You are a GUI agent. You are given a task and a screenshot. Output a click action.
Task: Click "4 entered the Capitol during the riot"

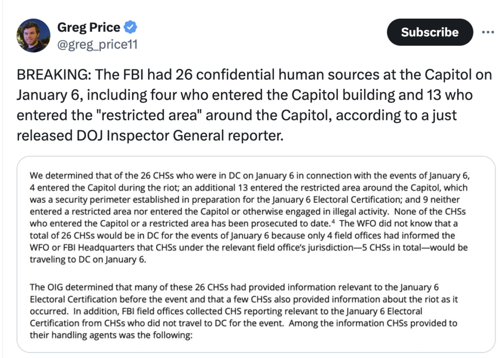pyautogui.click(x=94, y=188)
